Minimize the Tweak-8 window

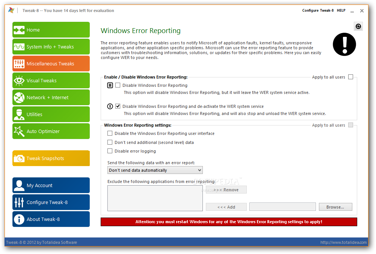pos(352,11)
